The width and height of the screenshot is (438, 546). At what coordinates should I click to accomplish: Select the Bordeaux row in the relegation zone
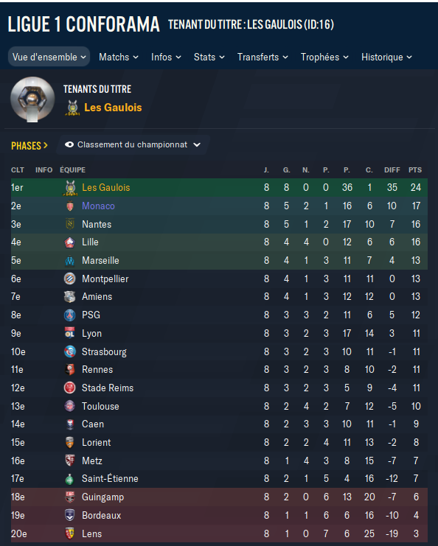click(x=219, y=515)
